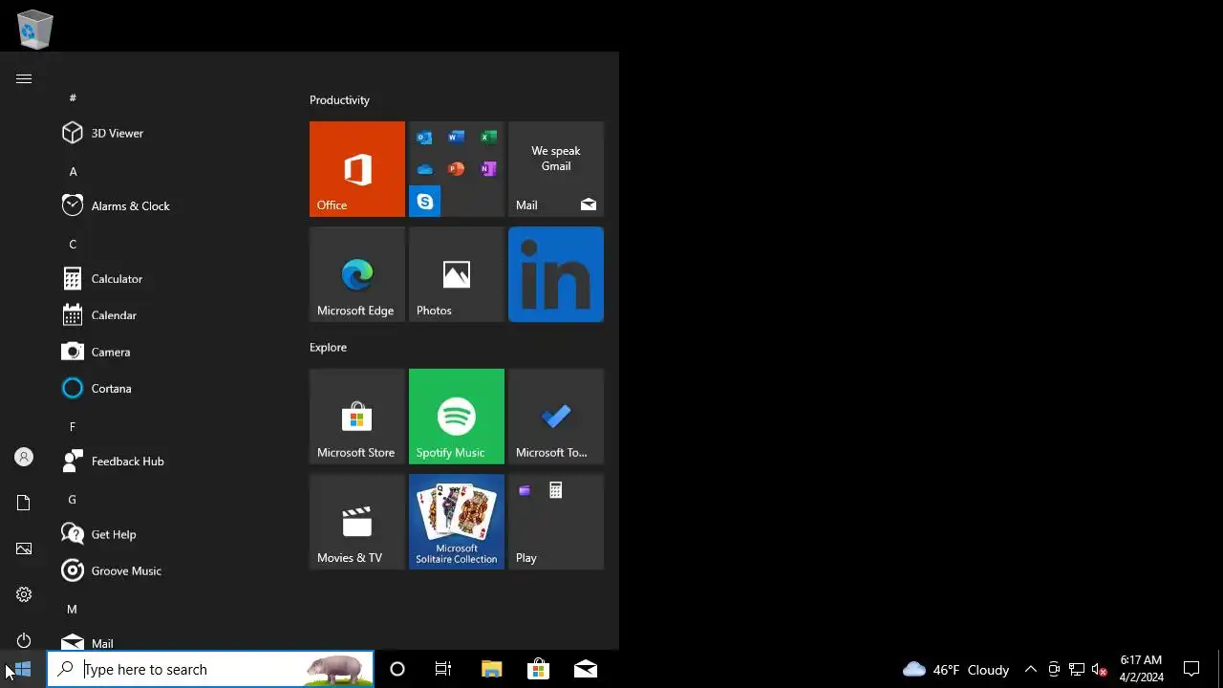Open Pictures icon in Start sidebar
Image resolution: width=1223 pixels, height=688 pixels.
(24, 548)
